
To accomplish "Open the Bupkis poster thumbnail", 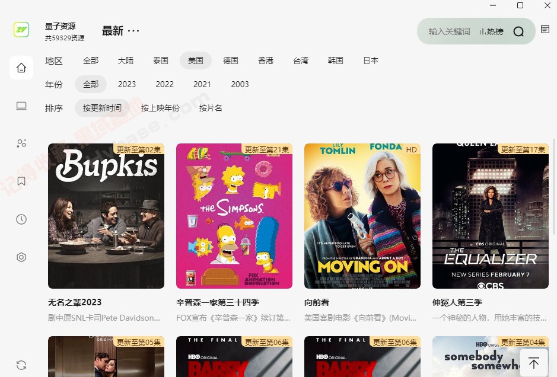I will [106, 216].
